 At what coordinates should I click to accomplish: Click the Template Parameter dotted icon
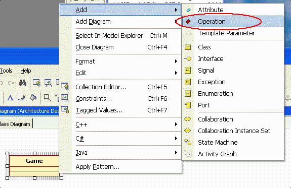(x=188, y=33)
